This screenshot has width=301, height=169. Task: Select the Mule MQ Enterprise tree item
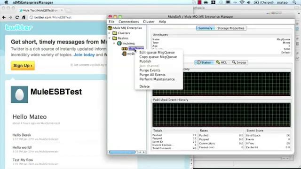[127, 28]
